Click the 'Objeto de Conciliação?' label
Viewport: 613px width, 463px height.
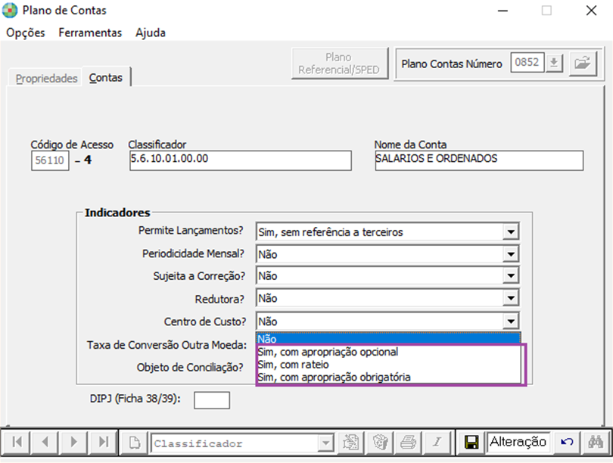190,368
